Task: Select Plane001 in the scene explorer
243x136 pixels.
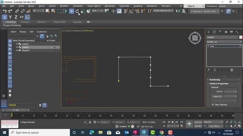Action: pos(26,50)
